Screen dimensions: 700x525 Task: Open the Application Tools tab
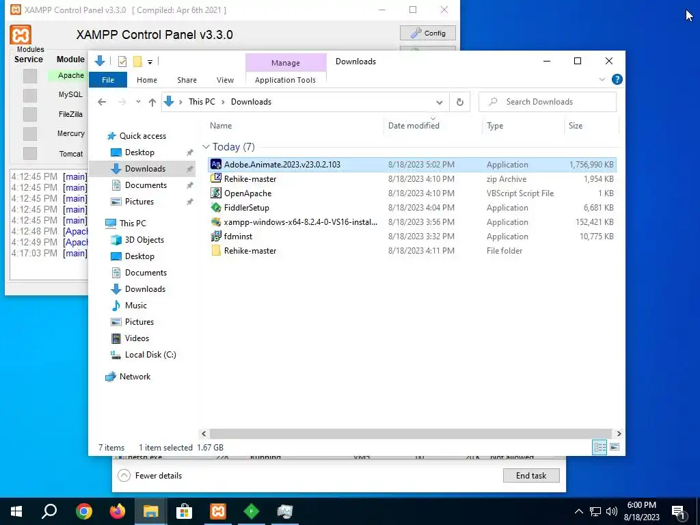(x=285, y=80)
